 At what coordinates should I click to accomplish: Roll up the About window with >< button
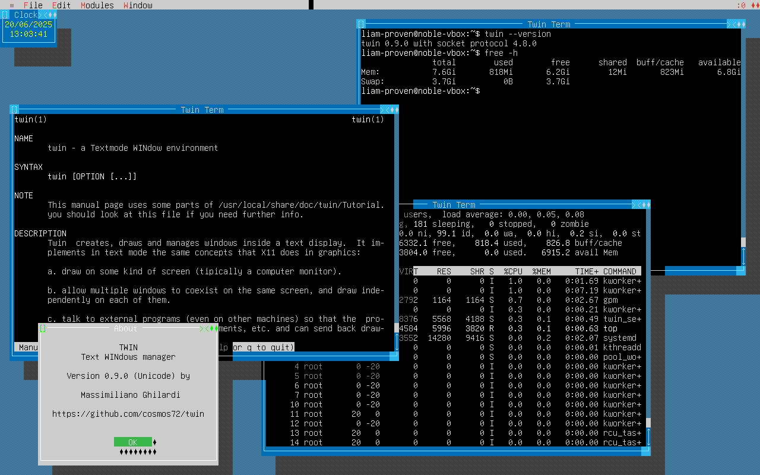[x=204, y=328]
